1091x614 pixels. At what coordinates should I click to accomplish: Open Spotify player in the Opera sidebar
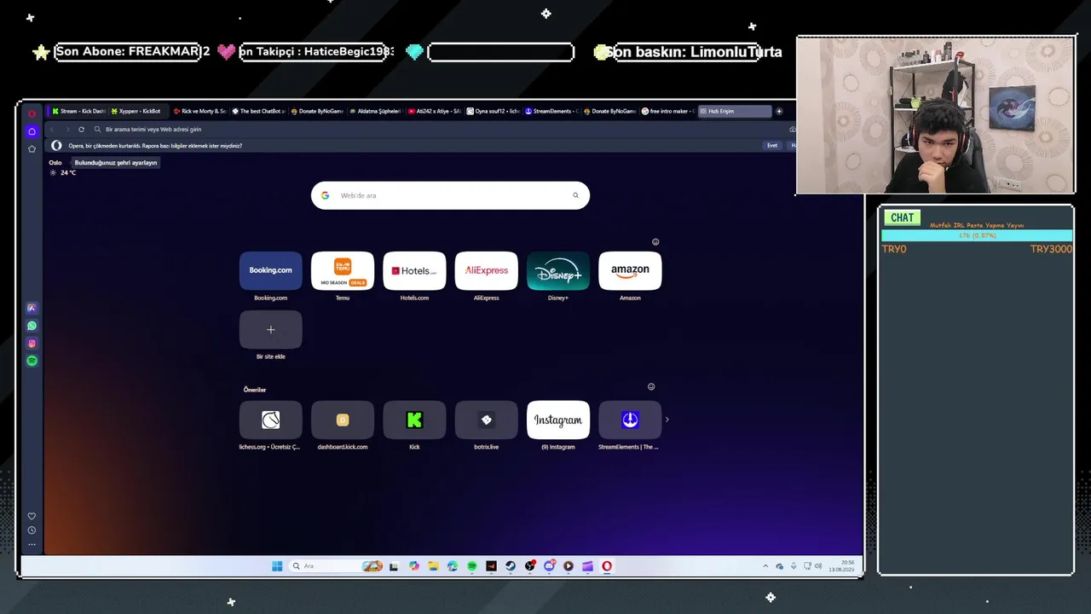coord(32,361)
